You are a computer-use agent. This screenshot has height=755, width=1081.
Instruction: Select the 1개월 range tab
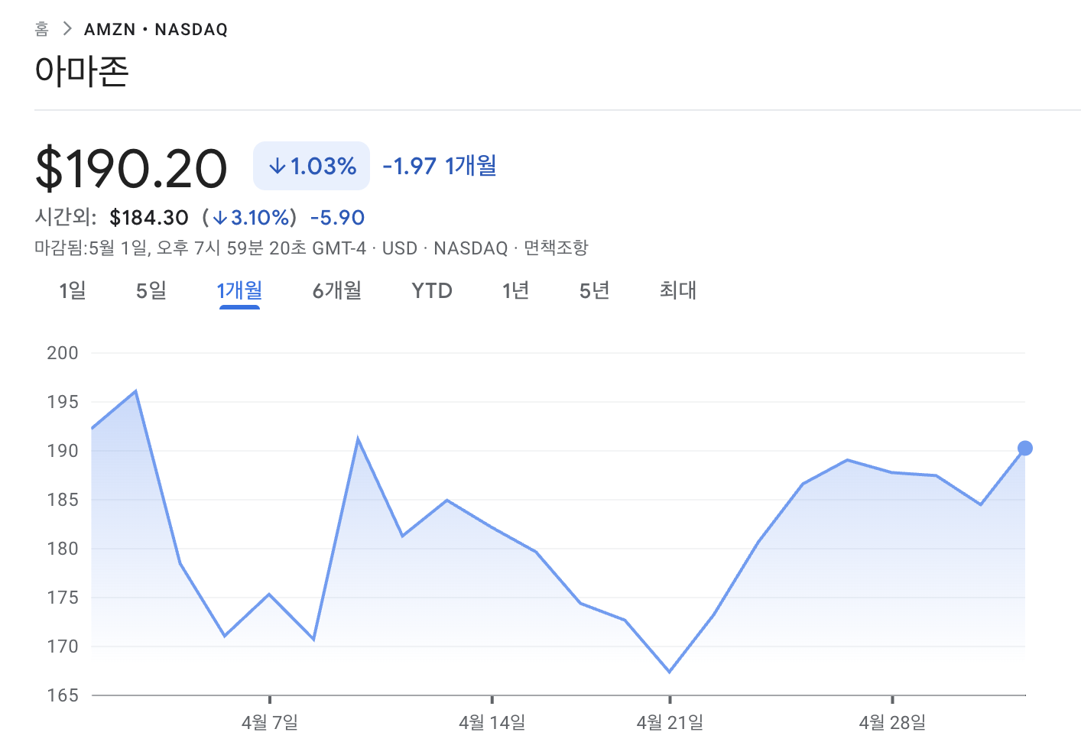click(239, 290)
